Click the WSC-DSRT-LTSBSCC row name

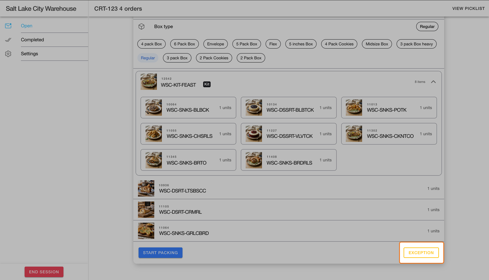pos(183,191)
